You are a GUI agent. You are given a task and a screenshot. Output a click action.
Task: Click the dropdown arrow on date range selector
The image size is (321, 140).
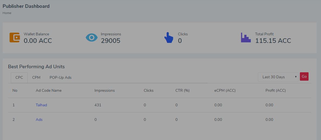pos(296,77)
